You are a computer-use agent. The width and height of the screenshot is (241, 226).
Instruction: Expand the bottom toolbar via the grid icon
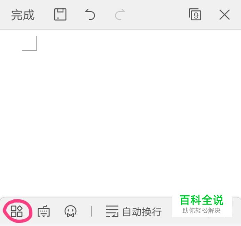17,211
